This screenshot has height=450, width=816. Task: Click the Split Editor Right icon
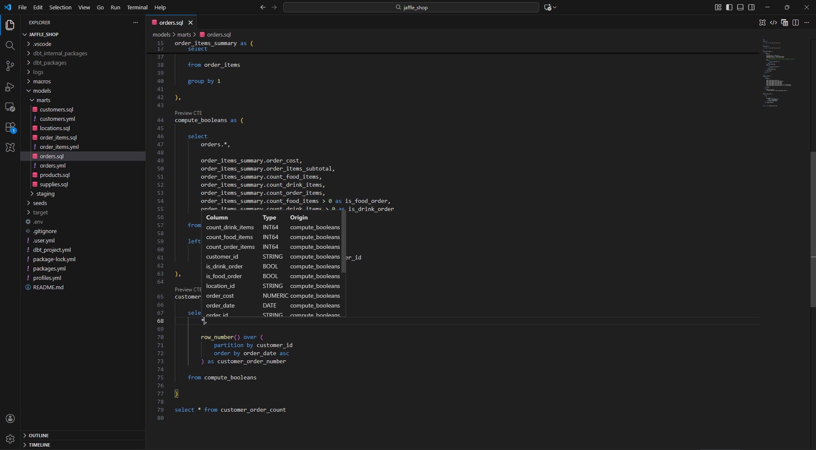click(796, 23)
